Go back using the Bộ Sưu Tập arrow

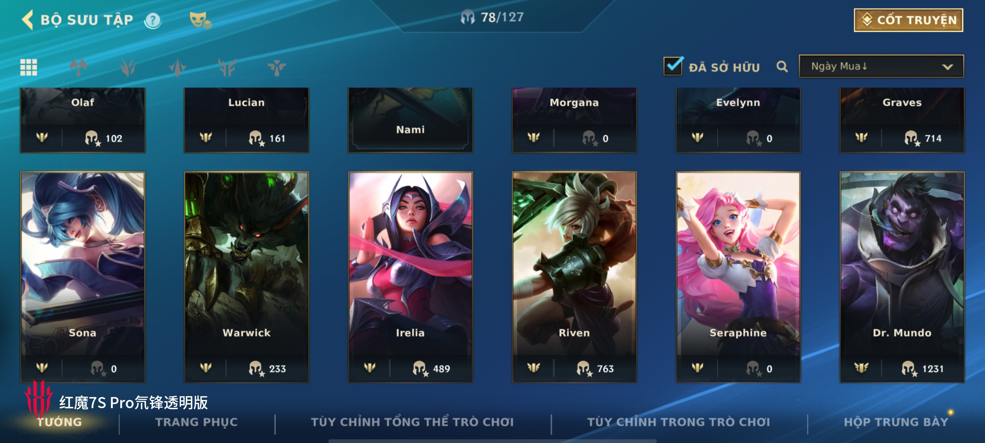[x=27, y=20]
